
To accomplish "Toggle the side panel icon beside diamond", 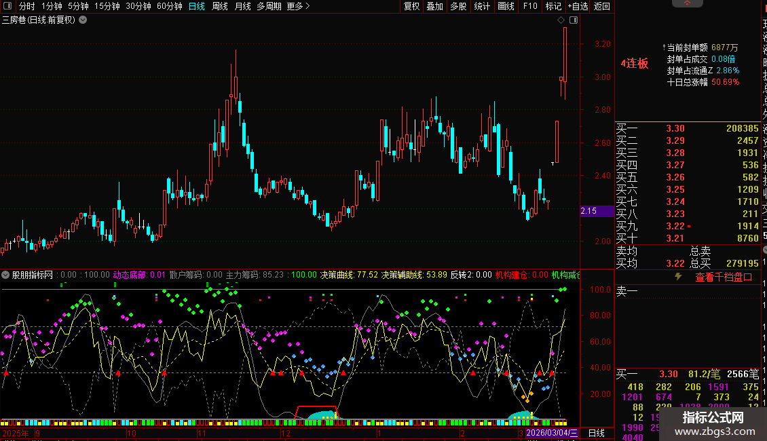I will pos(574,20).
